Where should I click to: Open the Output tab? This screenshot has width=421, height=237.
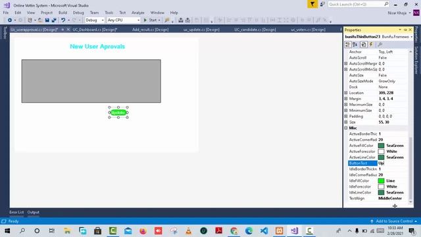[34, 212]
